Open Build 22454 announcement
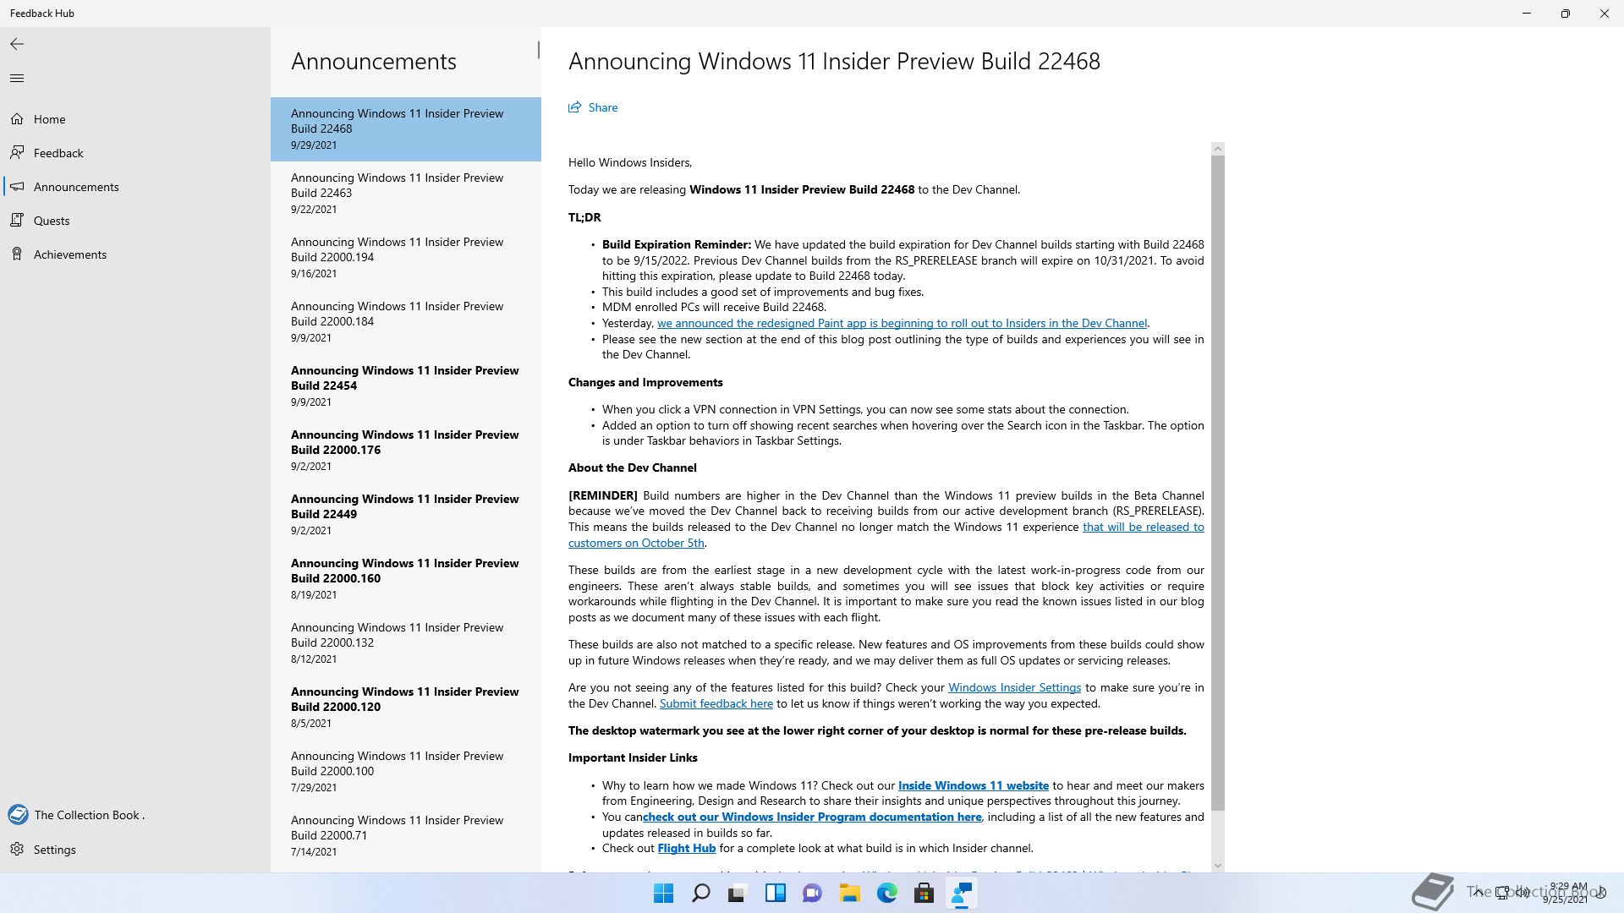 (406, 386)
